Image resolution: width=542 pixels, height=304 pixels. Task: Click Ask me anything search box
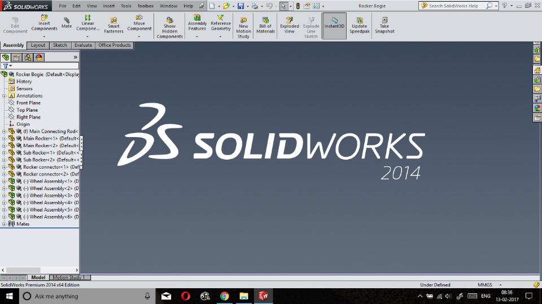(x=87, y=296)
